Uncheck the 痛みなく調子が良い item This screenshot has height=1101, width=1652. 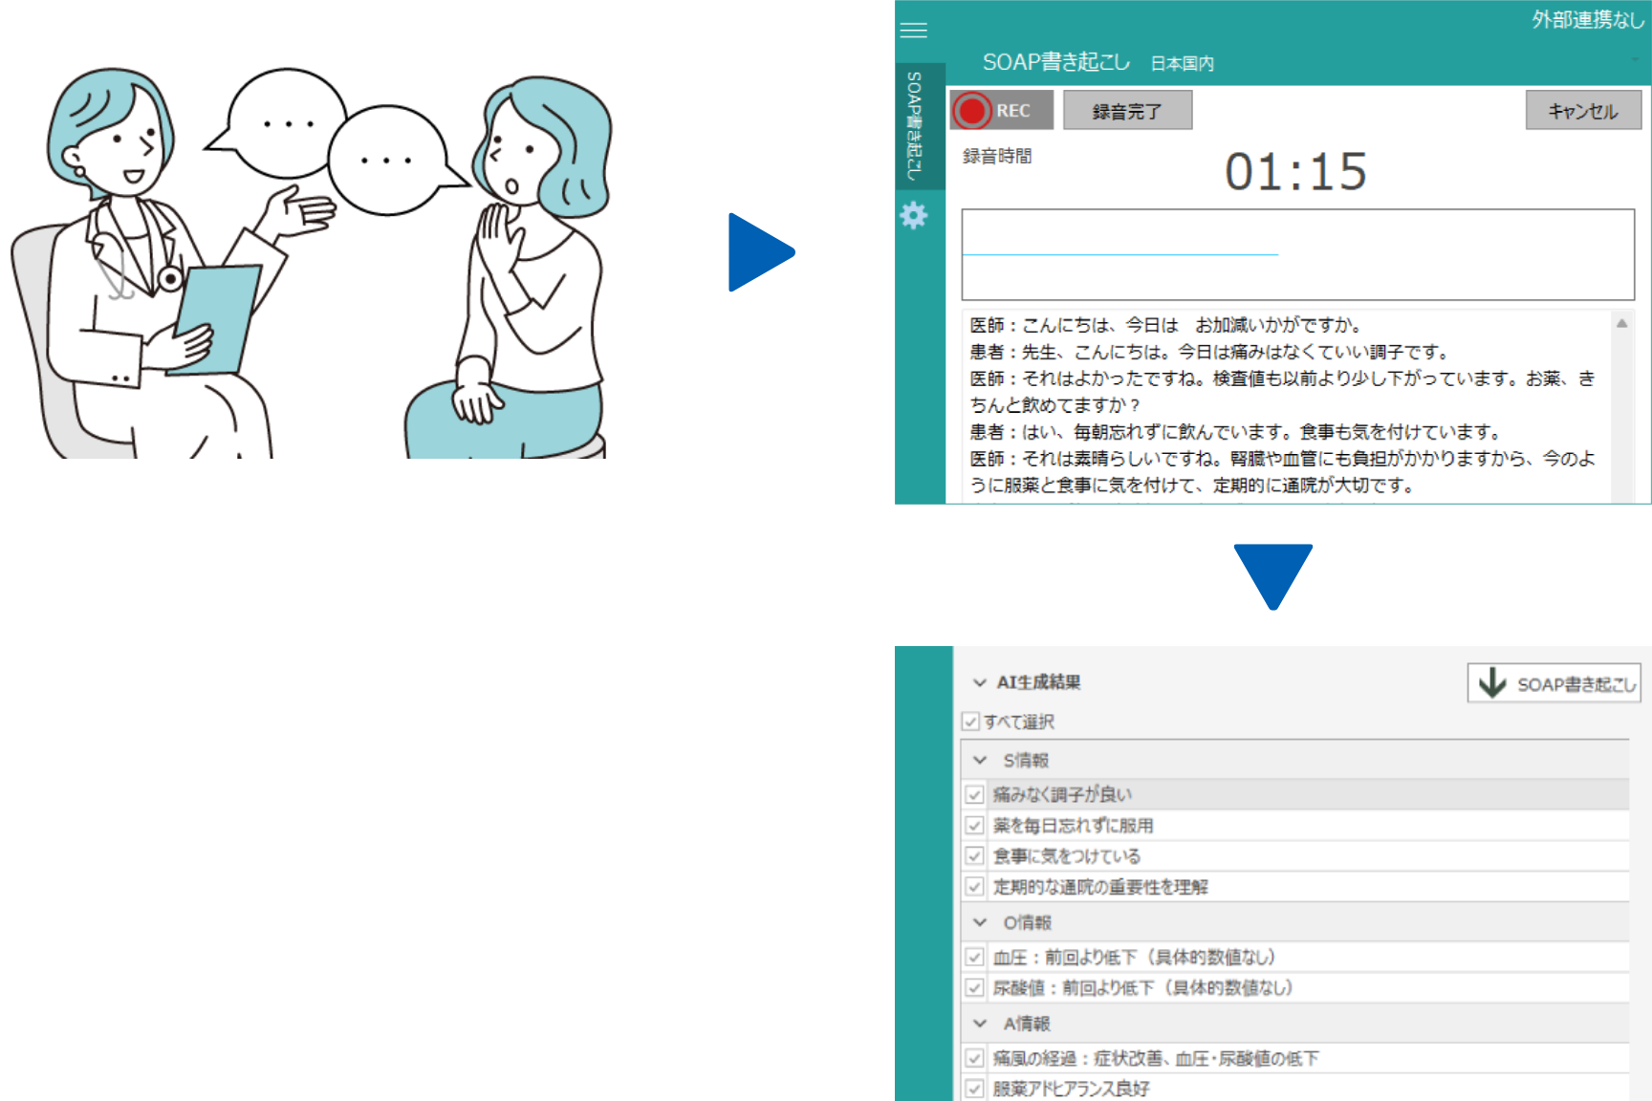[x=975, y=794]
